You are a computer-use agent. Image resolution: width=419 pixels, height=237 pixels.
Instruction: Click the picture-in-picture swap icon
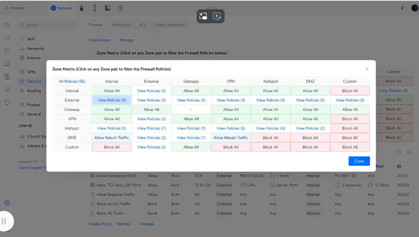(203, 16)
